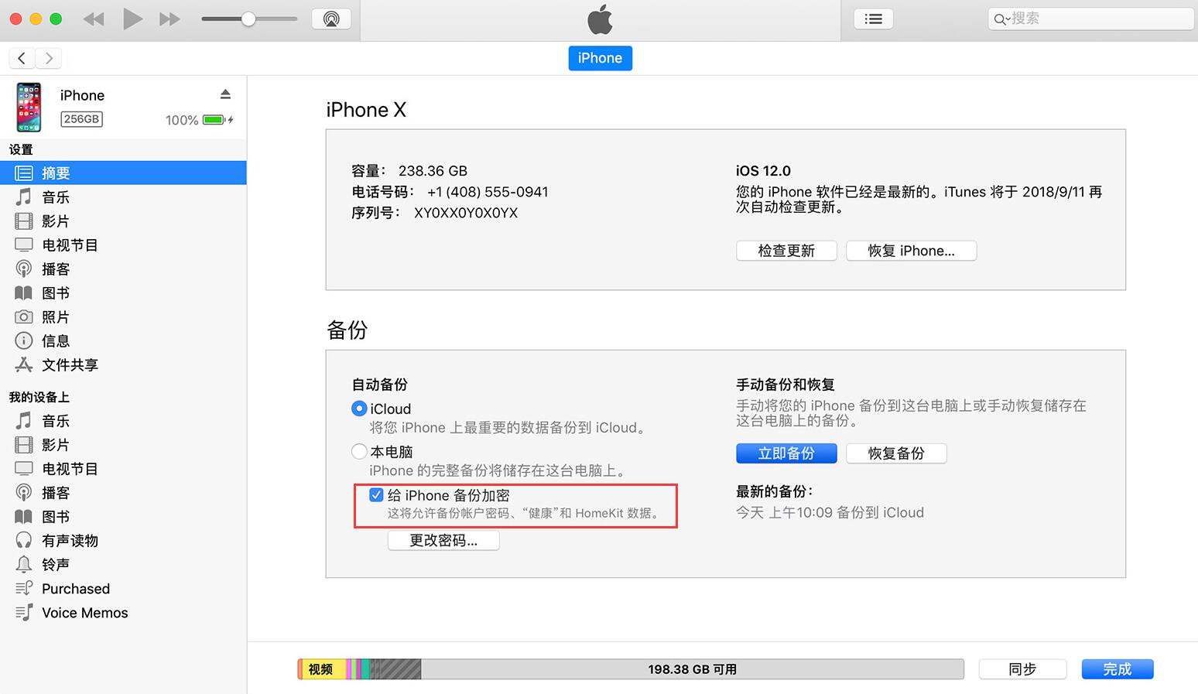Click 检查更新 to check for updates

coord(786,251)
